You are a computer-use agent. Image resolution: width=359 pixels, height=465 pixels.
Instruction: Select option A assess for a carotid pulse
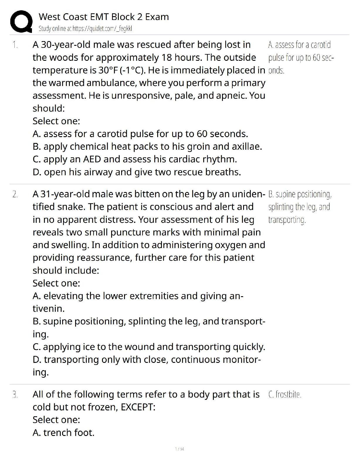pos(140,134)
